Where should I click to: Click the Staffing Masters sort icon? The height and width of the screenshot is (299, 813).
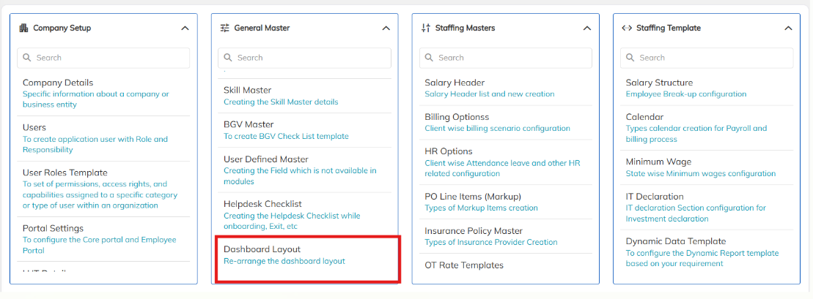(426, 28)
